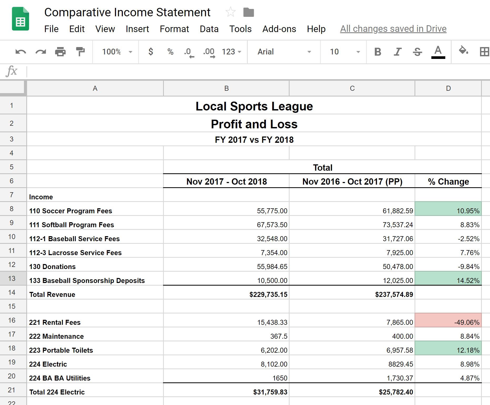Viewport: 490px width, 405px height.
Task: Increase decimal places
Action: pyautogui.click(x=209, y=52)
